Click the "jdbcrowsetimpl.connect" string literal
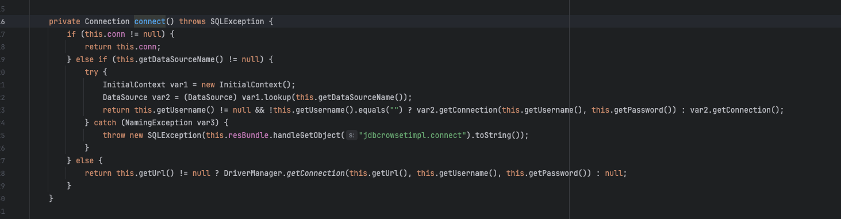Viewport: 841px width, 219px height. (x=410, y=135)
